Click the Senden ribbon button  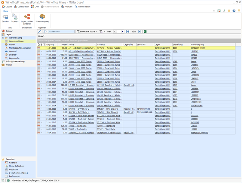pyautogui.click(x=5, y=18)
